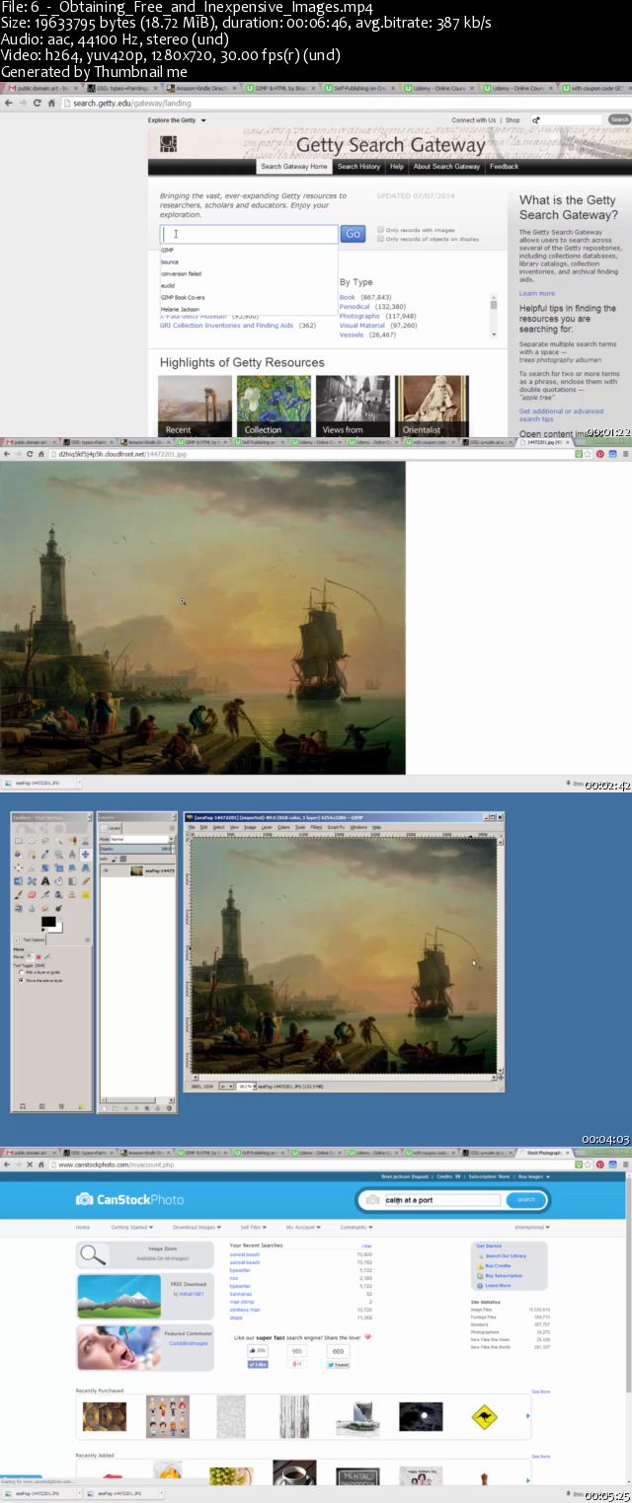Click the Facebook Like button on CanStockPhoto
This screenshot has width=632, height=1503.
258,1364
